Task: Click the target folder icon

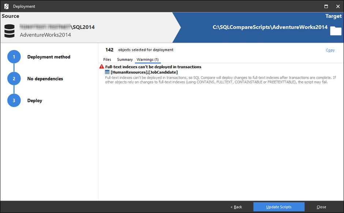Action: [335, 31]
